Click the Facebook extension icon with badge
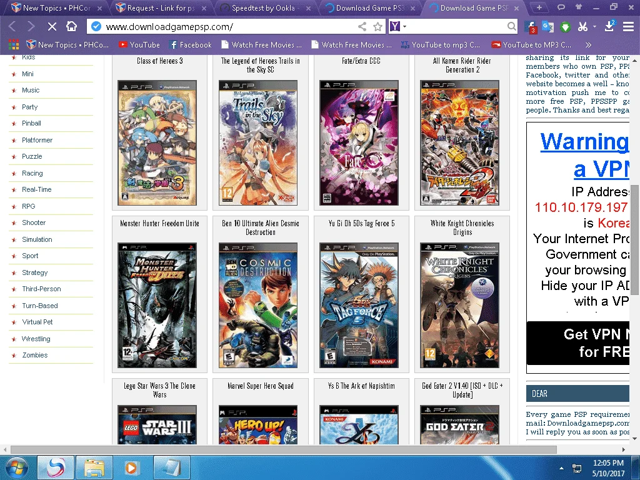Screen dimensions: 640x480 click(x=530, y=27)
